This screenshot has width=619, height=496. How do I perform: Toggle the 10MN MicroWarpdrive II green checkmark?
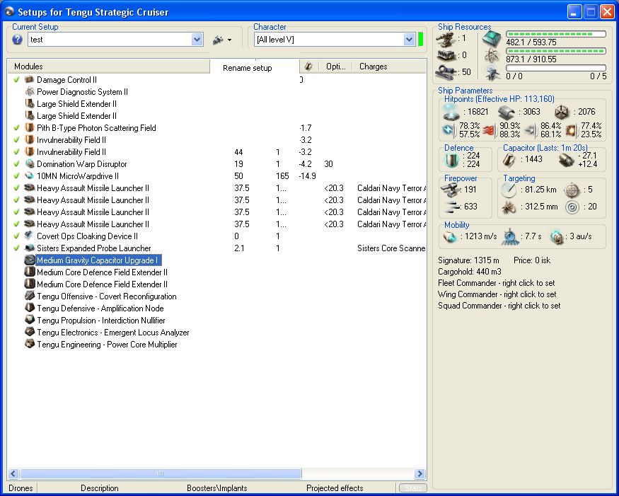click(x=16, y=176)
